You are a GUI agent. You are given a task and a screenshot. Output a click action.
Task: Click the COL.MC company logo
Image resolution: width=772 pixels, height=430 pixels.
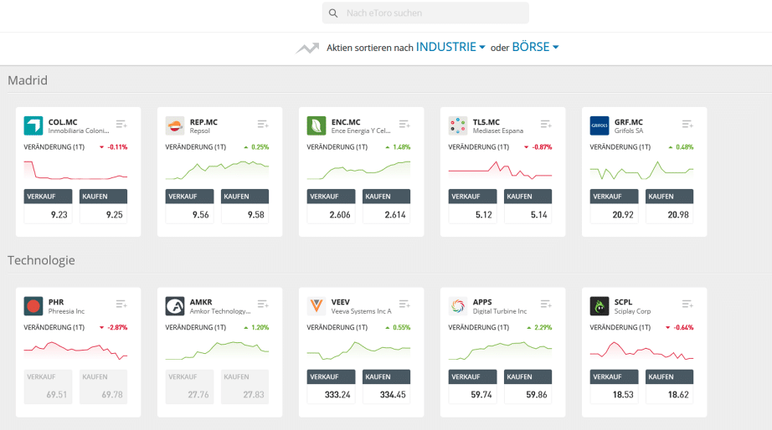[33, 125]
